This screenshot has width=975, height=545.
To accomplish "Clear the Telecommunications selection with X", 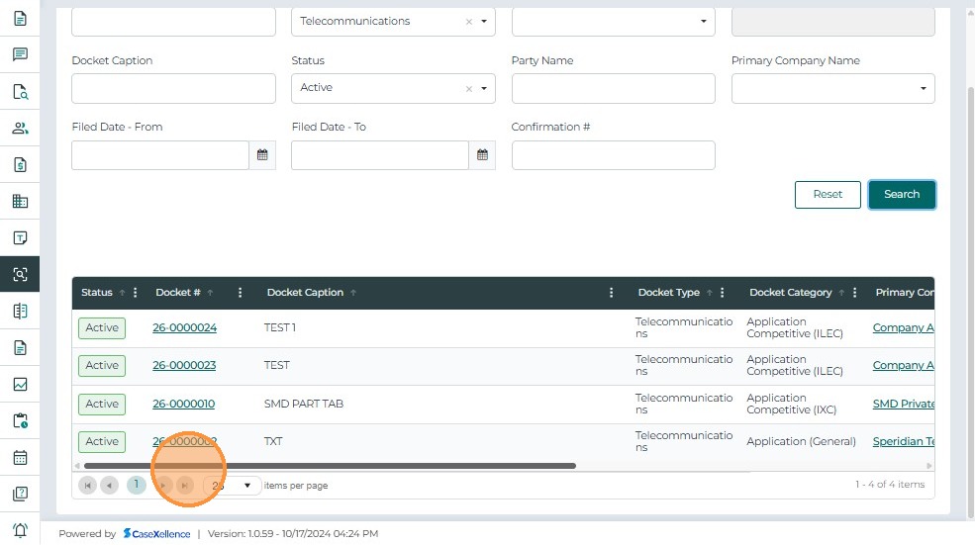I will coord(469,22).
